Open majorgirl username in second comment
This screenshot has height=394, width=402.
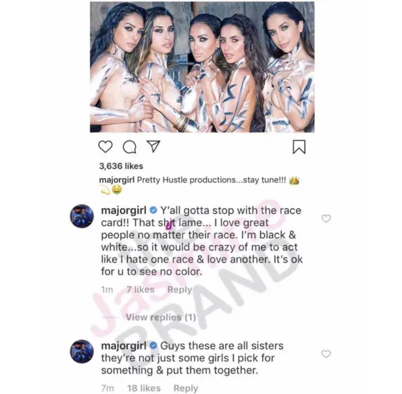(x=124, y=346)
